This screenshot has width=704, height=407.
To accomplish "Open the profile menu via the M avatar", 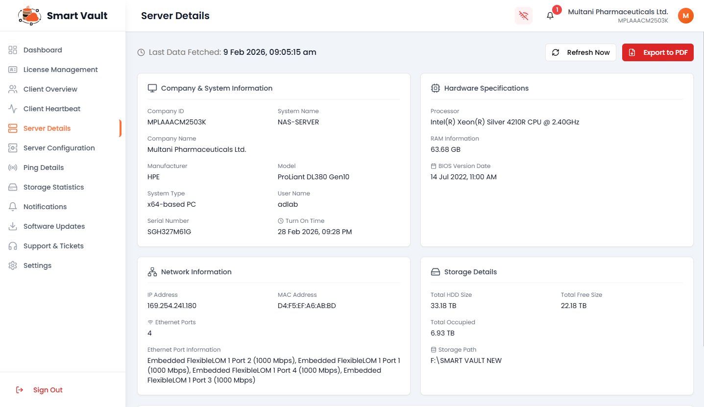I will [685, 15].
